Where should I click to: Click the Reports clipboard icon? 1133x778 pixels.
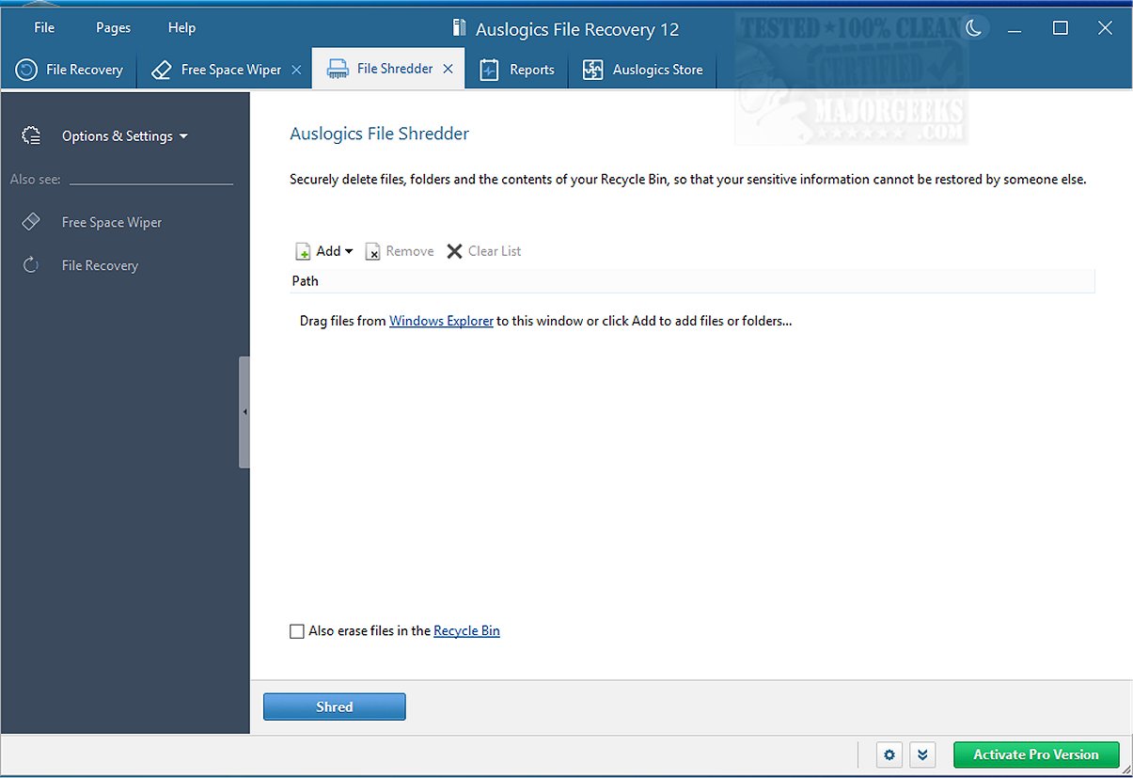coord(489,70)
